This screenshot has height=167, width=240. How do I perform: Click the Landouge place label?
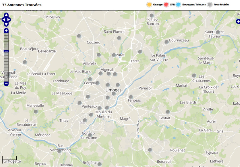(61, 81)
